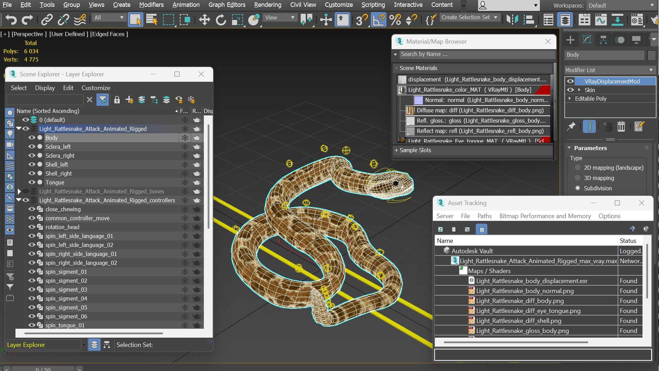Image resolution: width=659 pixels, height=371 pixels.
Task: Open the Rendering menu
Action: 268,5
